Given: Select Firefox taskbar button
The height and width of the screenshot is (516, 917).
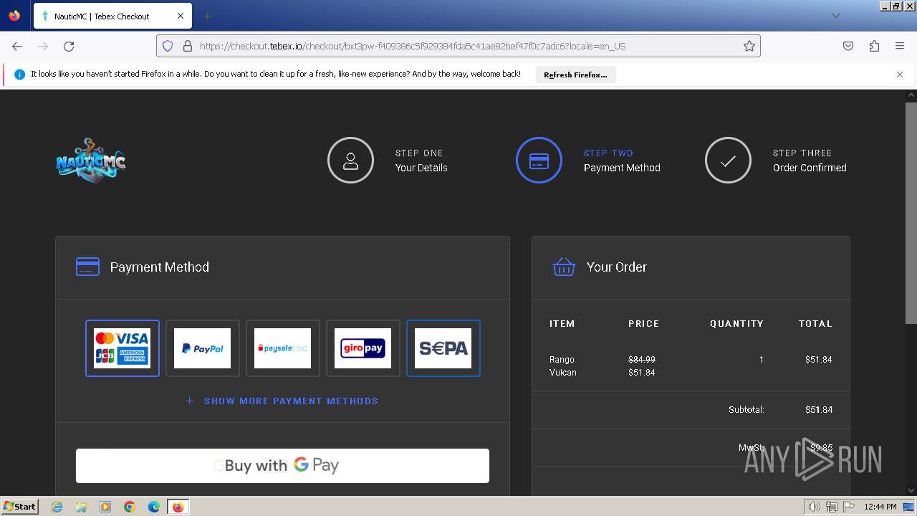Looking at the screenshot, I should tap(178, 507).
